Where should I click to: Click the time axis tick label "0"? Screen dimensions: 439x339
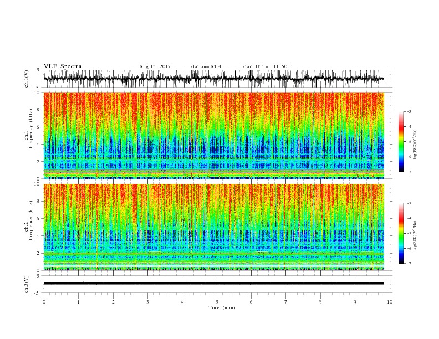44,302
